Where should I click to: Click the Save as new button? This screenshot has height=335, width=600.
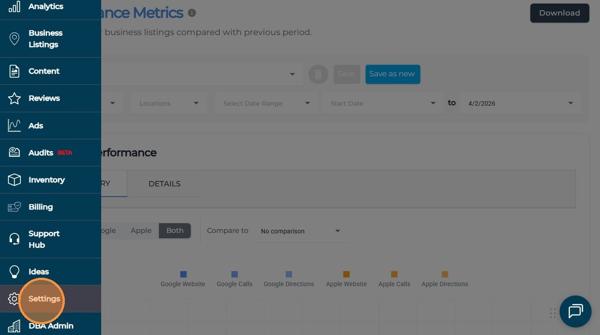click(x=392, y=74)
